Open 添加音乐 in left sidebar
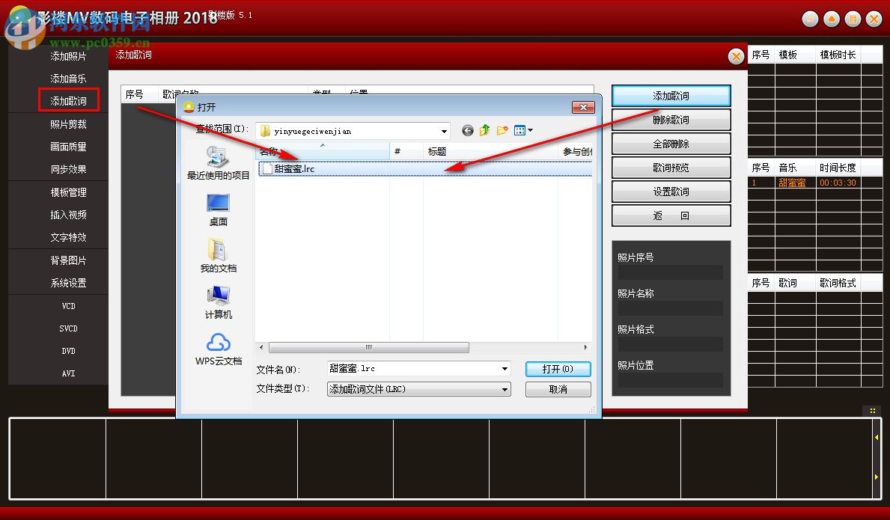The height and width of the screenshot is (520, 890). tap(69, 79)
